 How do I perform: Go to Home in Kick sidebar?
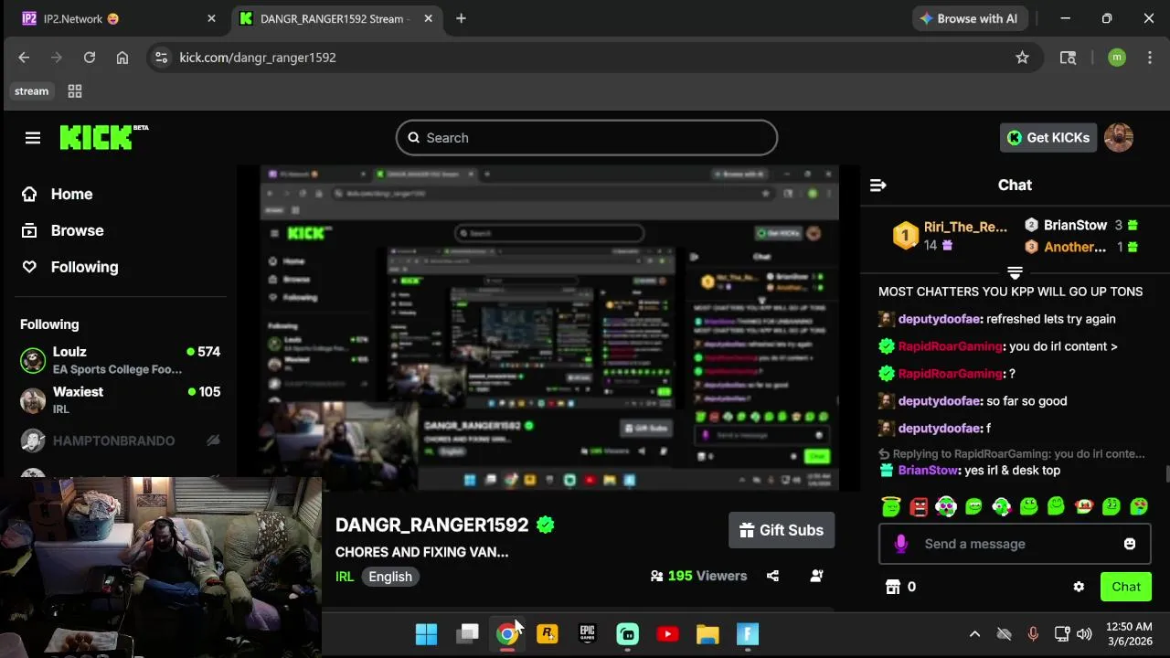57,194
